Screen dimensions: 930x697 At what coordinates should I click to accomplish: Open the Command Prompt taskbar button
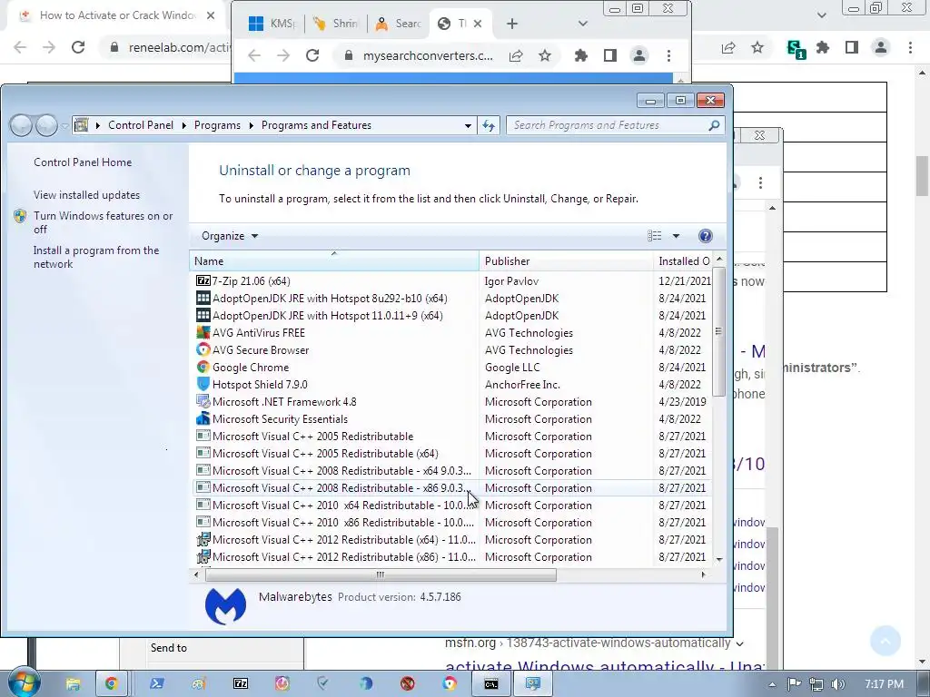pyautogui.click(x=491, y=684)
